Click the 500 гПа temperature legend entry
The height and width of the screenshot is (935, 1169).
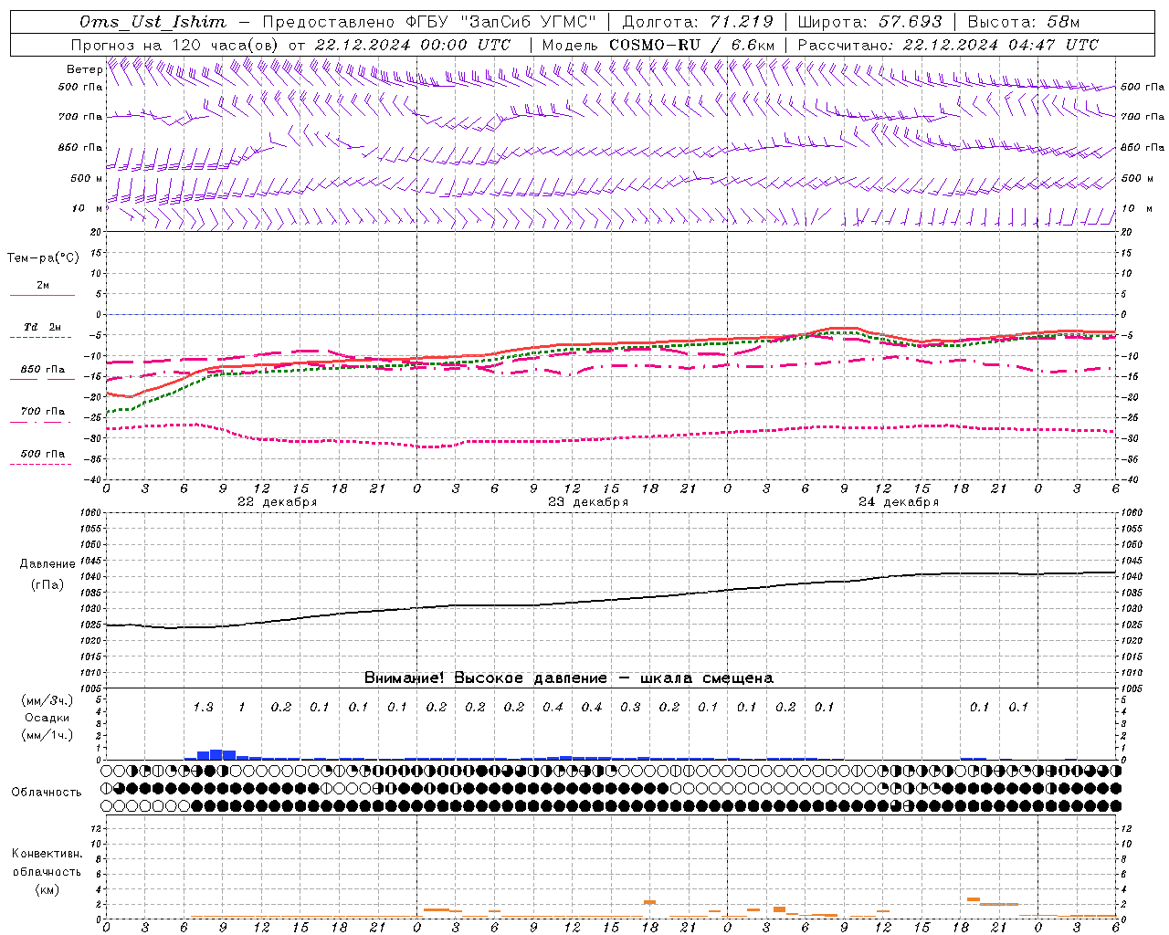tap(43, 454)
